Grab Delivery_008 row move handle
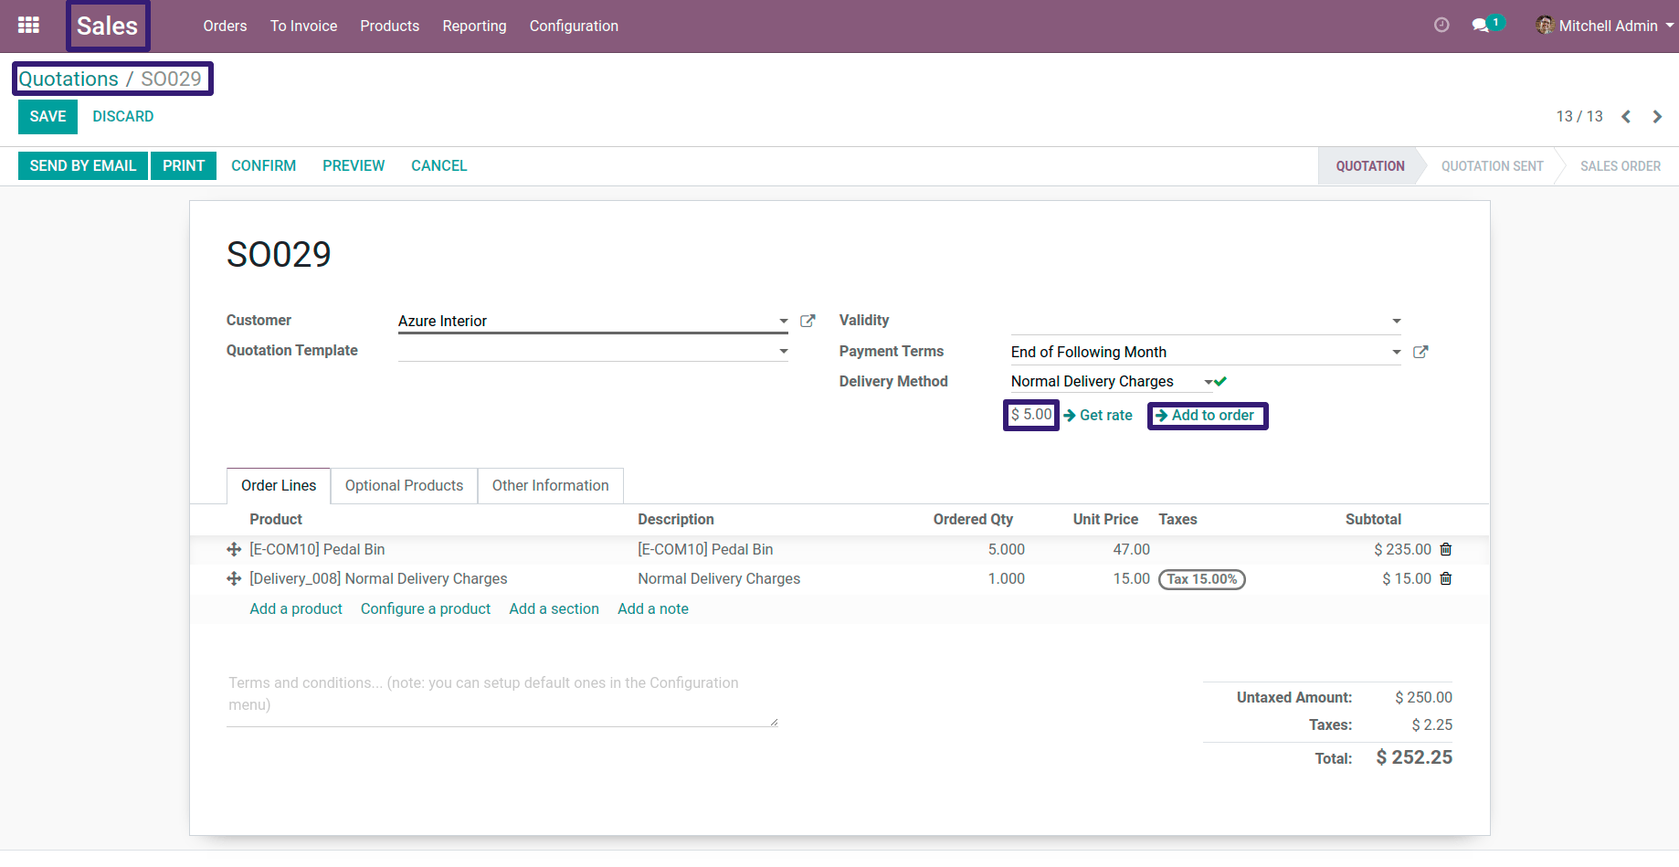The width and height of the screenshot is (1679, 867). 234,578
